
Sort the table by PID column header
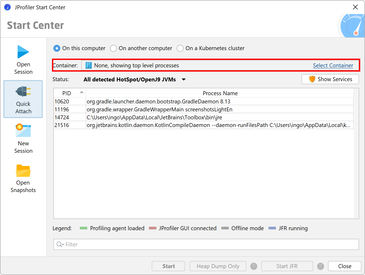[70, 93]
